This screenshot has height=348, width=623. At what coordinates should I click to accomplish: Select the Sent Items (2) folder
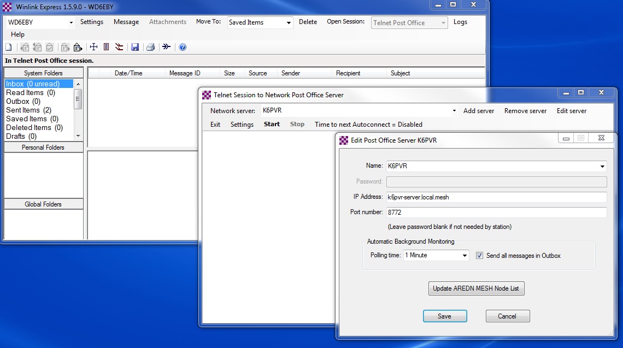pyautogui.click(x=28, y=110)
